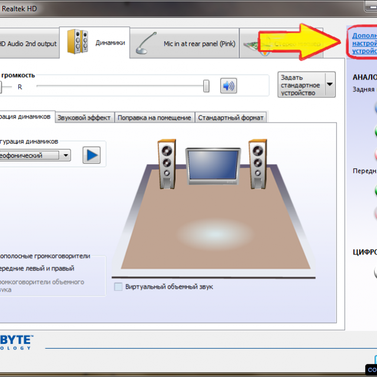Play the speaker test sound
377x377 pixels.
[92, 155]
